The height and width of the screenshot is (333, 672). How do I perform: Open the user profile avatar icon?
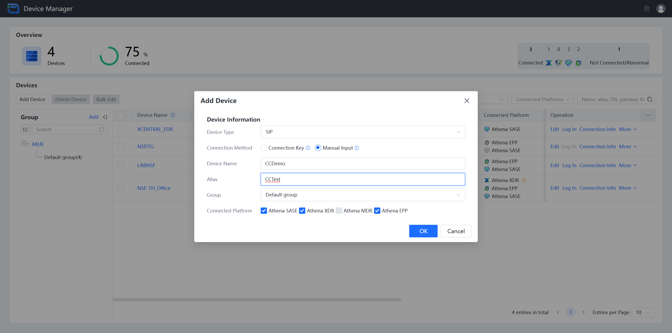(660, 9)
